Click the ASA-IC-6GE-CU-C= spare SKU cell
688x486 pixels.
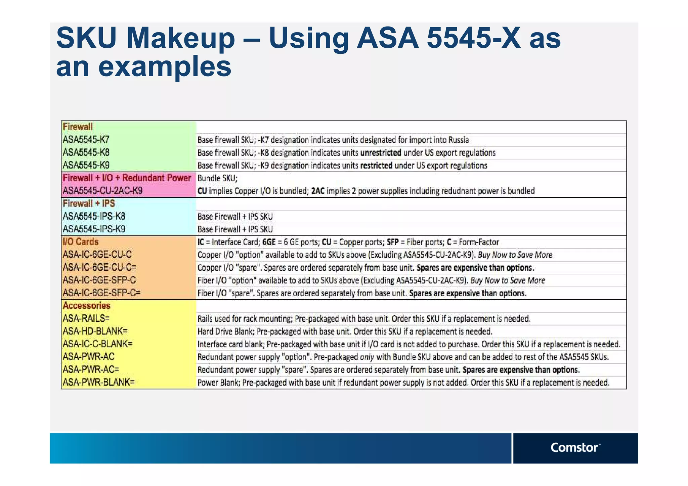99,267
